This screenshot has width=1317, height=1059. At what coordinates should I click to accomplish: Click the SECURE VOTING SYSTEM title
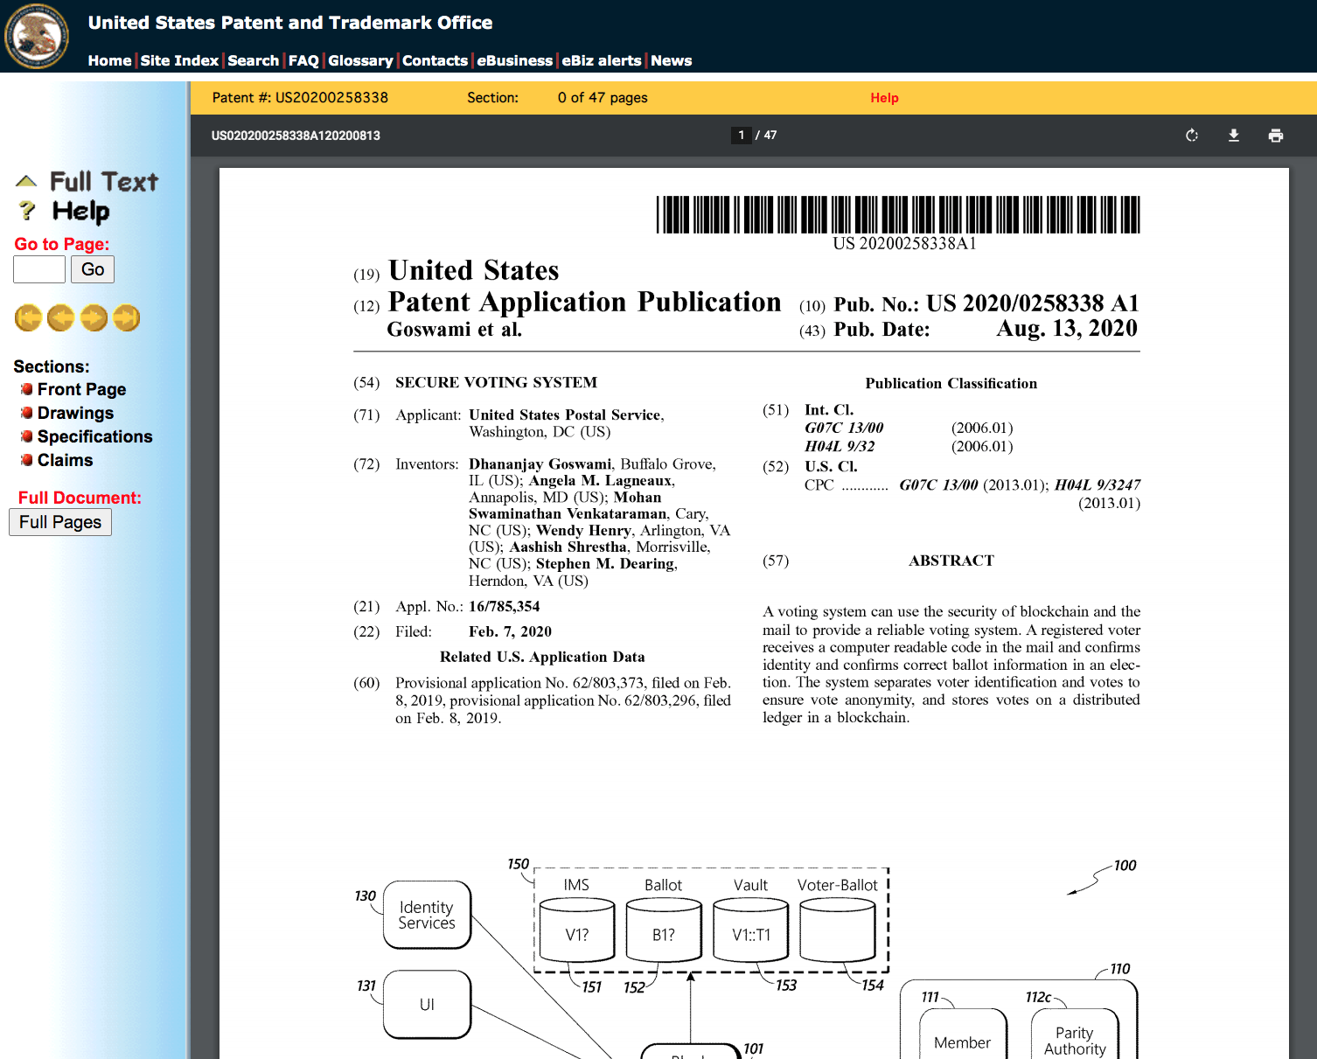[496, 382]
